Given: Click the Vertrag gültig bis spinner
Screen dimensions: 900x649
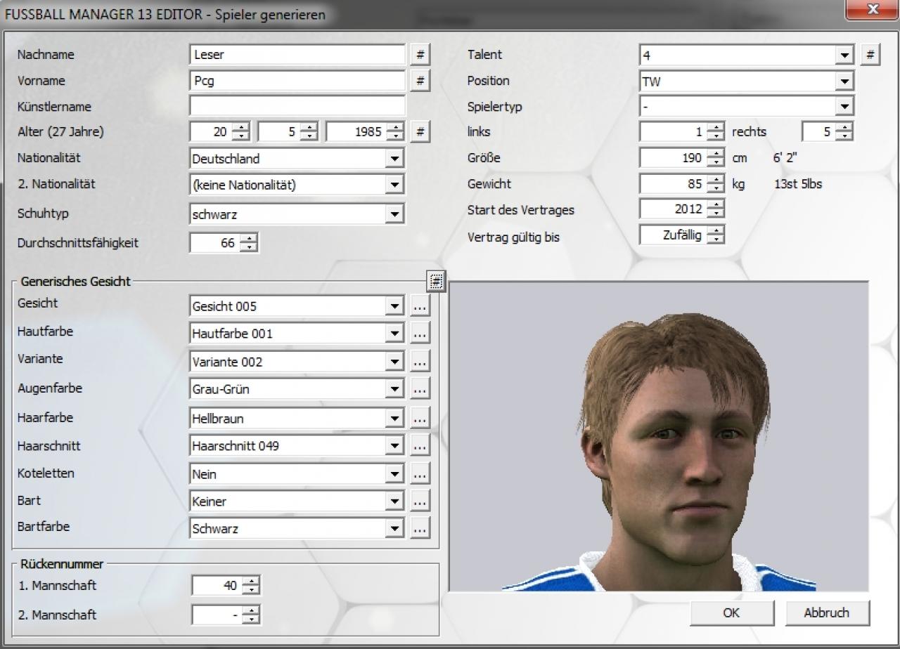Looking at the screenshot, I should coord(682,236).
